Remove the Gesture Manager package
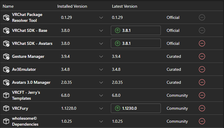 (x=202, y=56)
